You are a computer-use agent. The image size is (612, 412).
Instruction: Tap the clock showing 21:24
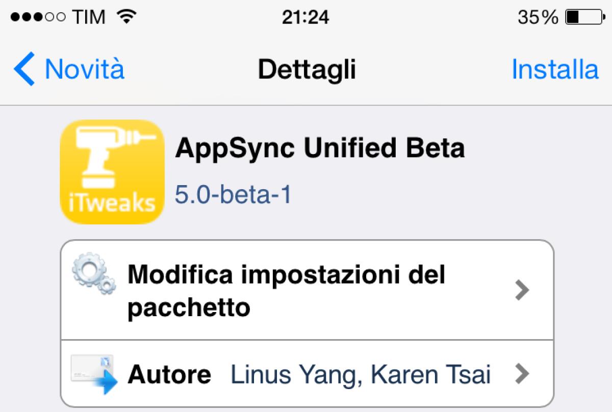coord(307,16)
